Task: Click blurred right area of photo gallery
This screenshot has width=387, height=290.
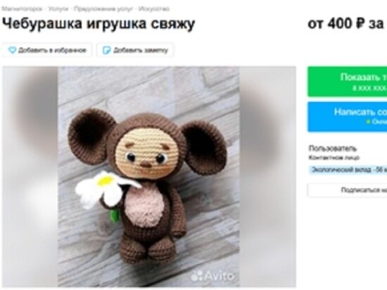Action: (267, 177)
